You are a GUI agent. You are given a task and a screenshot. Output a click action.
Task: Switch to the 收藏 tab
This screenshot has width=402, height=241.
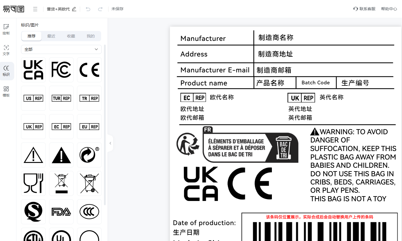click(x=71, y=36)
